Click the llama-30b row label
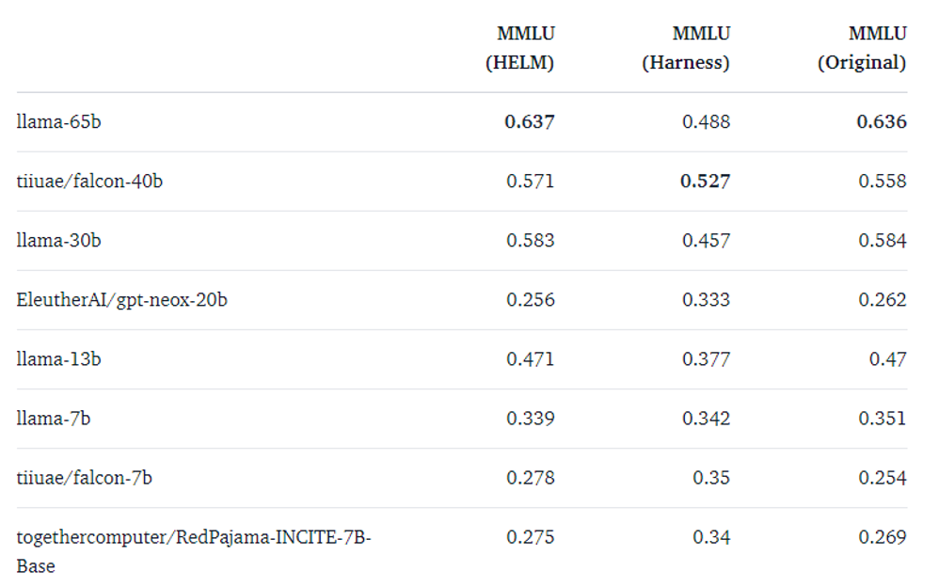 tap(58, 241)
